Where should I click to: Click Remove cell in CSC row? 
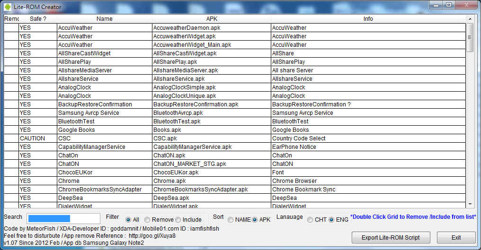tap(11, 138)
